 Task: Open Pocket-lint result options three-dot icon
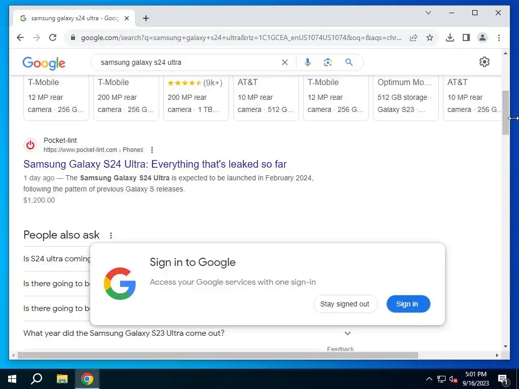(x=152, y=150)
